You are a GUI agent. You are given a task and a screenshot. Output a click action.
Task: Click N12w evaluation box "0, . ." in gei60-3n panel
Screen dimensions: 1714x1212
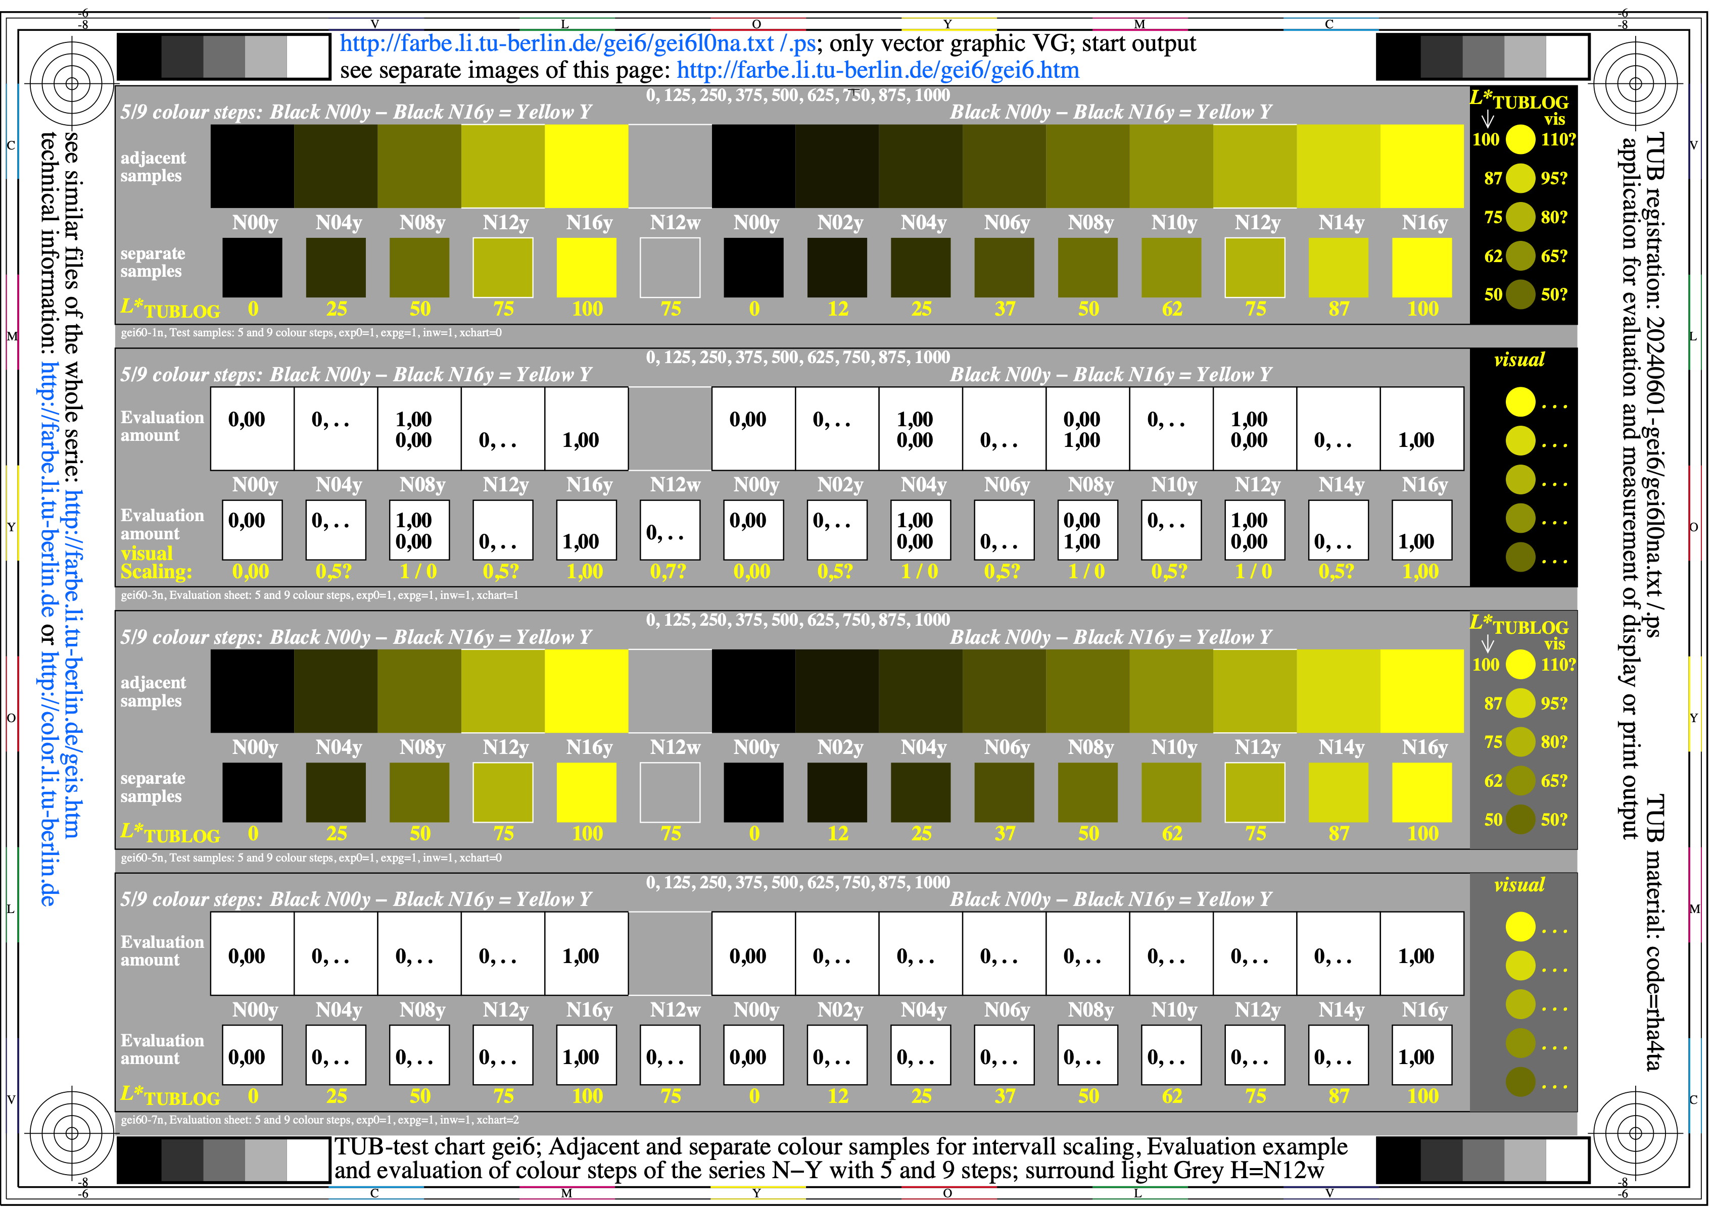pos(670,530)
